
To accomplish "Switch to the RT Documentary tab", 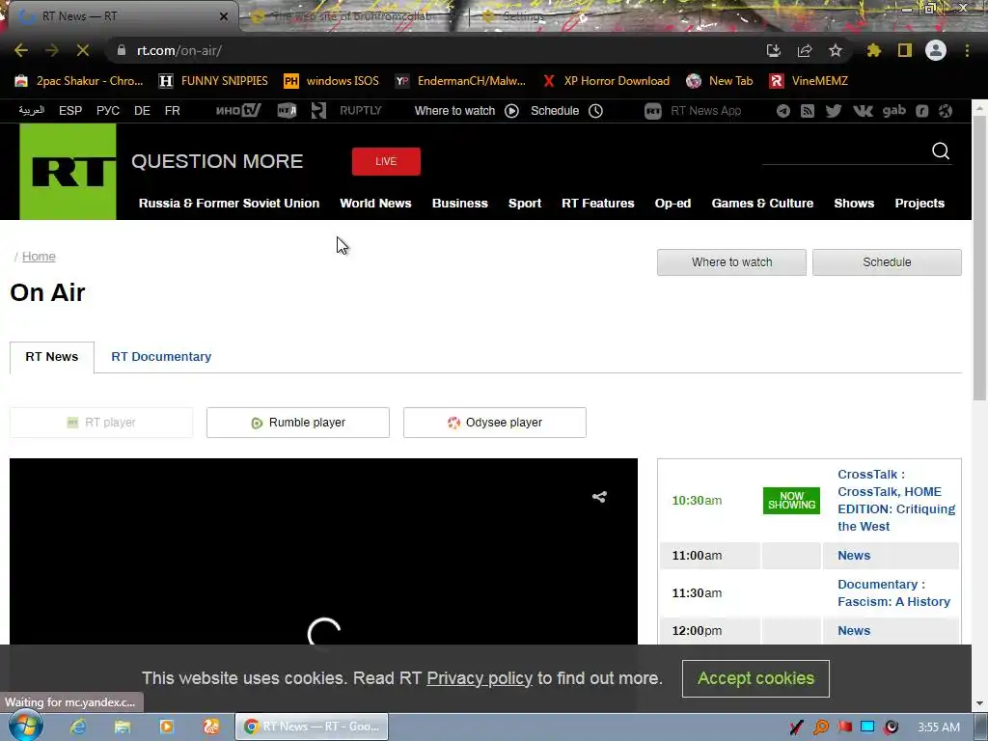I will [x=161, y=357].
